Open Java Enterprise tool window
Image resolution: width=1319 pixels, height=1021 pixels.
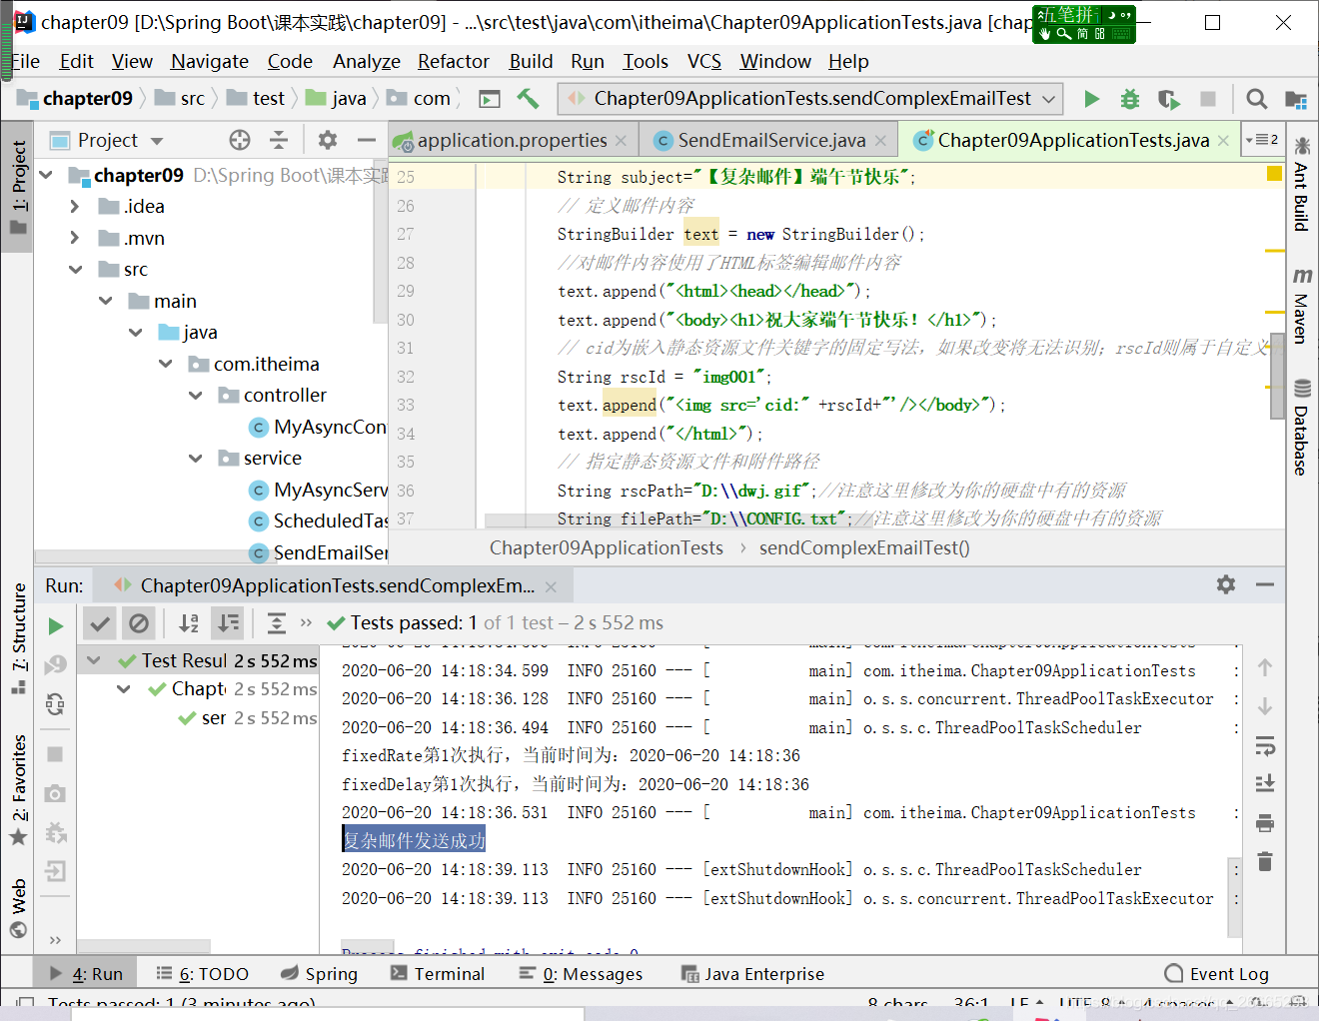(x=752, y=974)
